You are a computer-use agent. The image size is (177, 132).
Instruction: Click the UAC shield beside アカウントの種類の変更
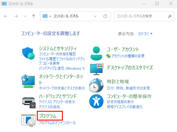pyautogui.click(x=109, y=56)
